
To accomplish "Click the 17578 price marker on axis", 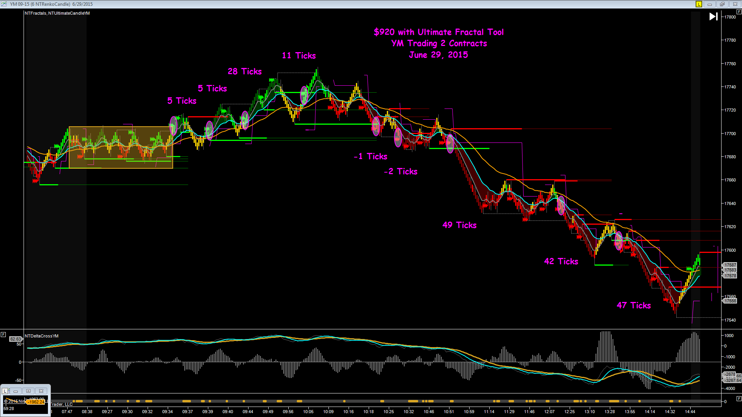I will click(x=730, y=276).
